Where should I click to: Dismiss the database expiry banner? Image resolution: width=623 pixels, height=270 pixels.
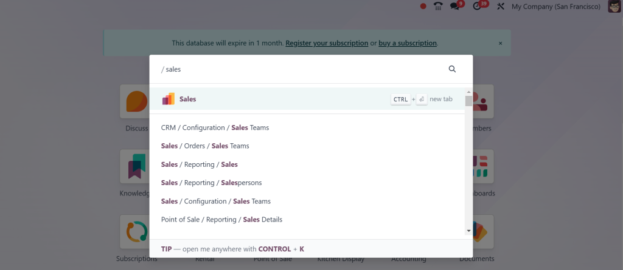coord(500,43)
